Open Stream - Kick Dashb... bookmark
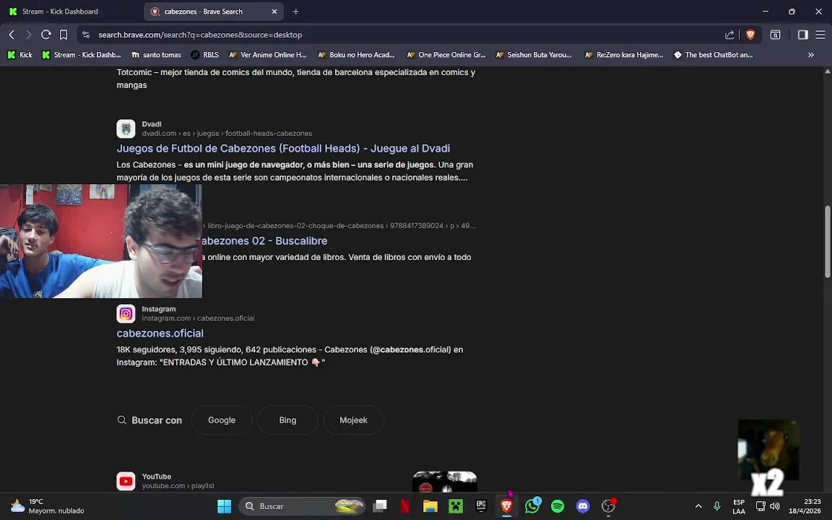This screenshot has height=520, width=832. 82,55
